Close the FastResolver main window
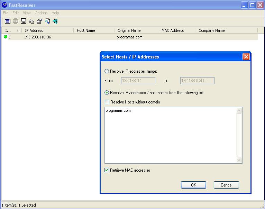Image resolution: width=265 pixels, height=209 pixels. click(260, 5)
